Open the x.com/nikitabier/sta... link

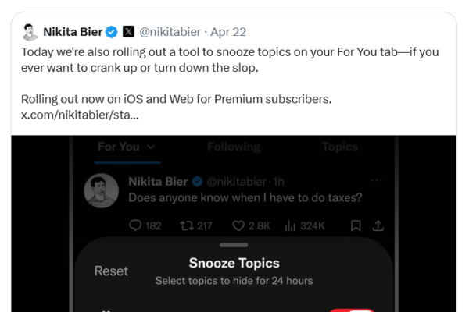[x=80, y=115]
